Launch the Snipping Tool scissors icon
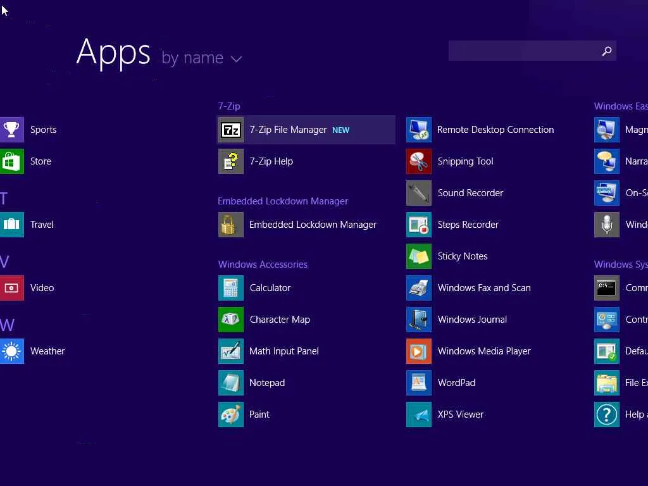This screenshot has width=648, height=486. [419, 161]
